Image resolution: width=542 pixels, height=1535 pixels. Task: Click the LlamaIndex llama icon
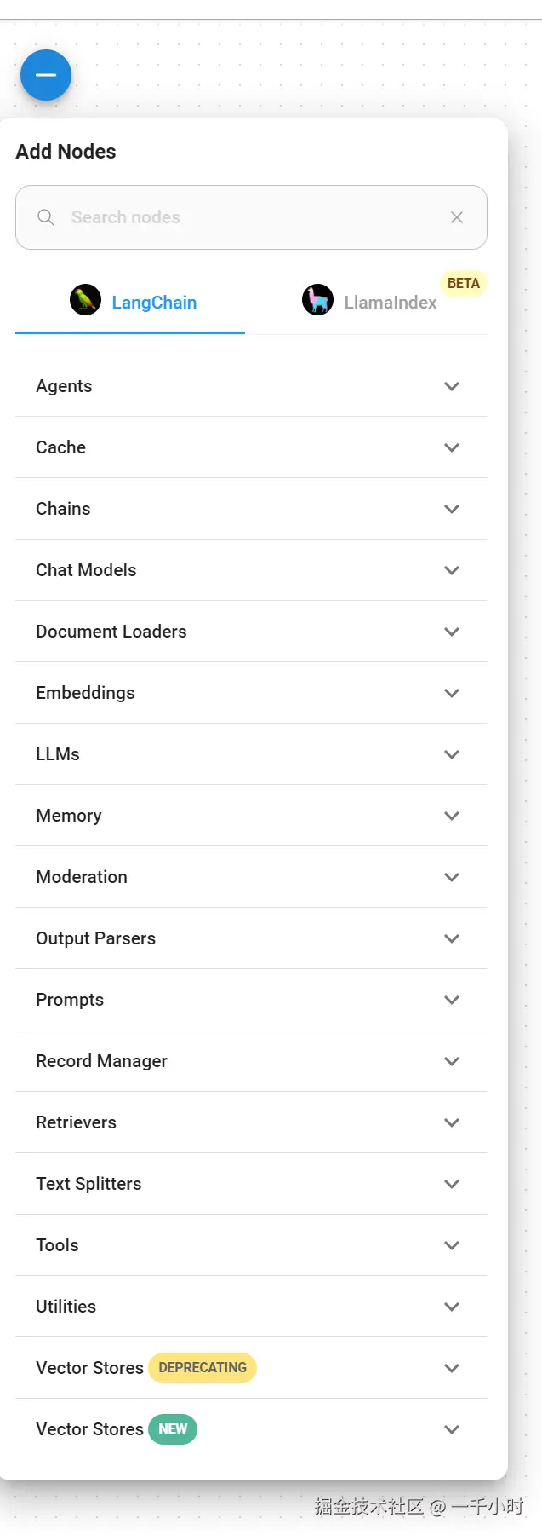click(x=317, y=300)
